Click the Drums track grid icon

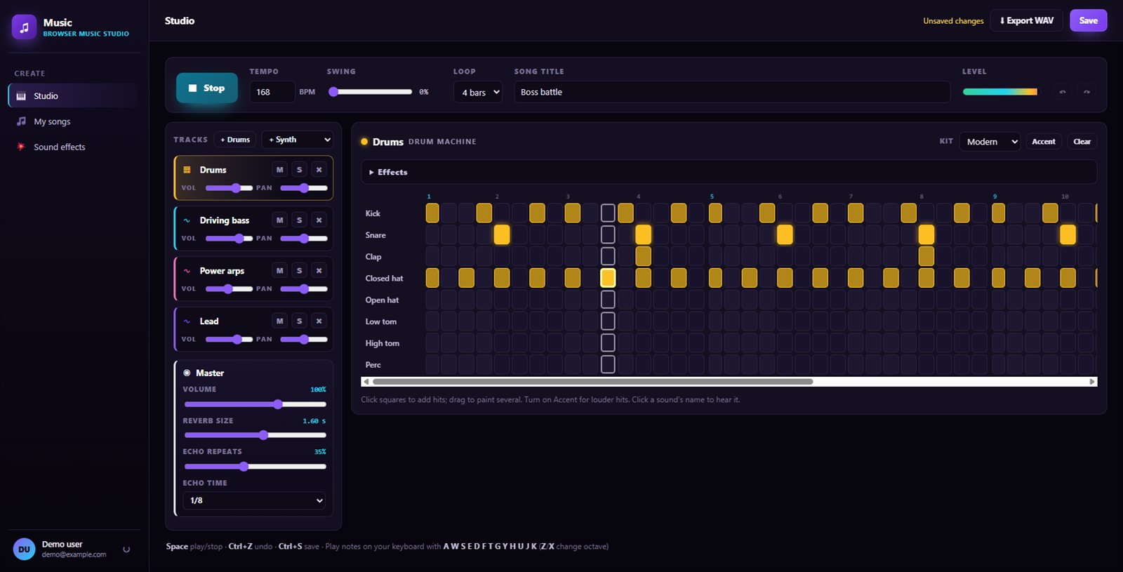click(187, 170)
